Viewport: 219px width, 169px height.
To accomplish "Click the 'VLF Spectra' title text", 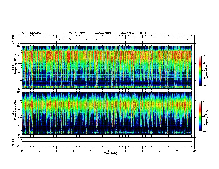I will coord(31,33).
